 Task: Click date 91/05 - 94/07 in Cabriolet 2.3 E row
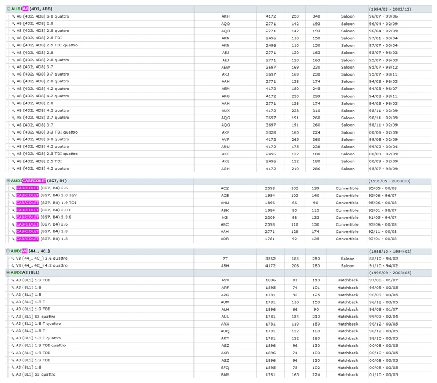click(383, 217)
